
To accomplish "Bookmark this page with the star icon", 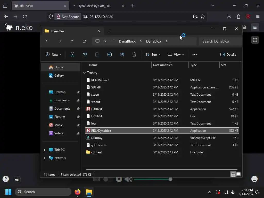I will pyautogui.click(x=203, y=17).
